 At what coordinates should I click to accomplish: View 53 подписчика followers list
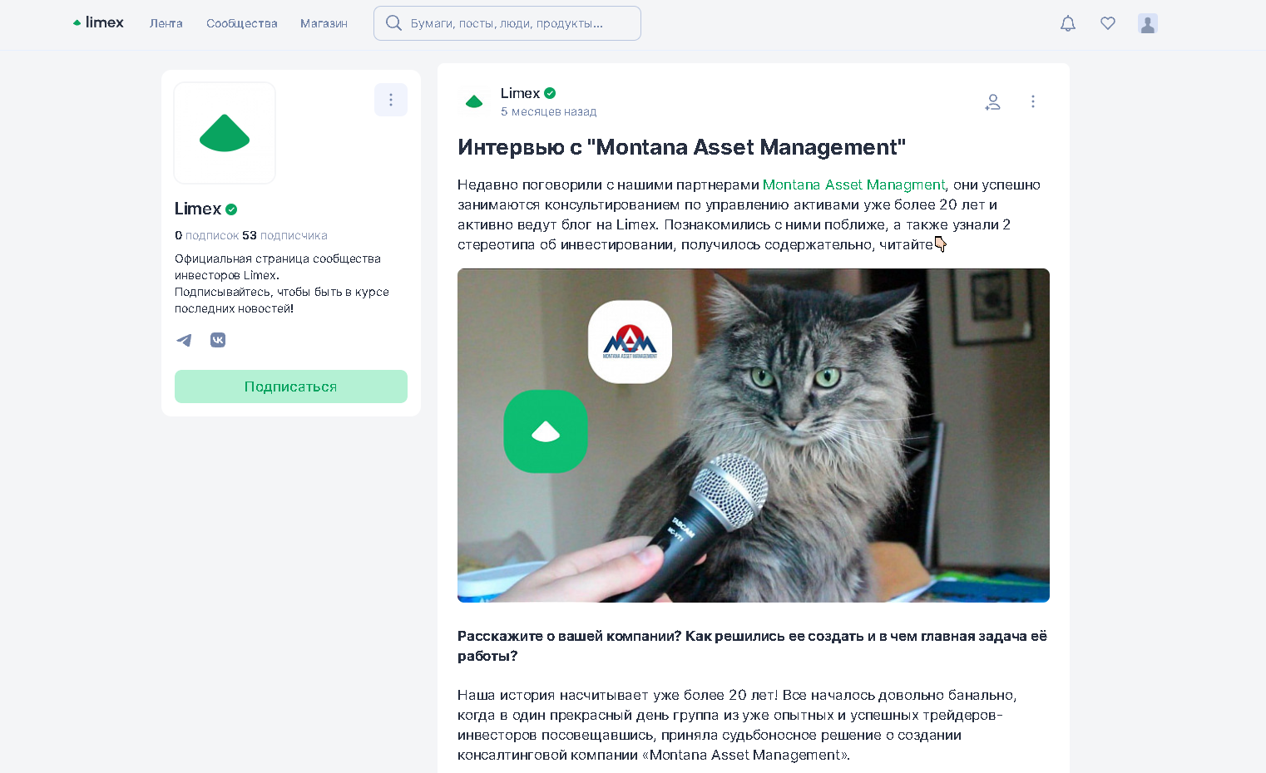(285, 235)
